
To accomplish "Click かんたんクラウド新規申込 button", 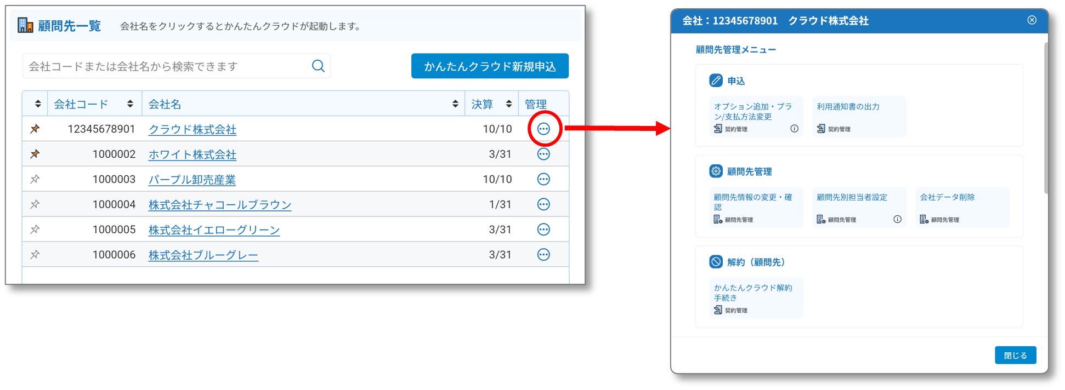I will coord(490,66).
